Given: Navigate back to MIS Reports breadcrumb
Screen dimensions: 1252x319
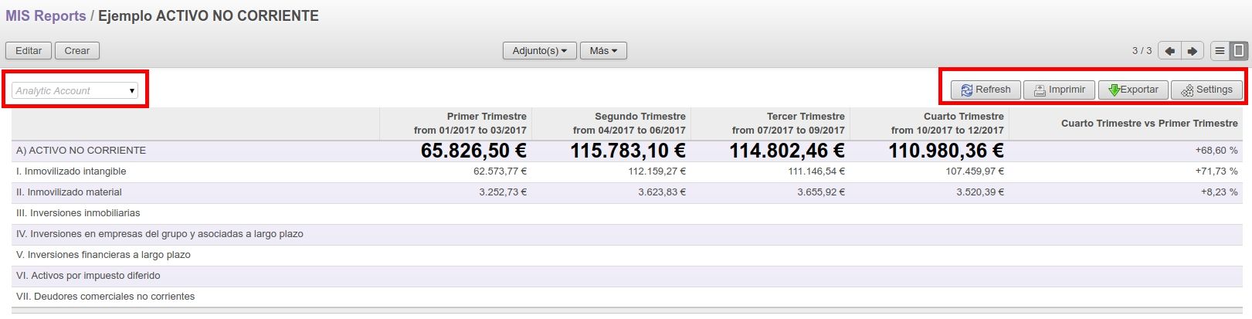Looking at the screenshot, I should [x=46, y=16].
